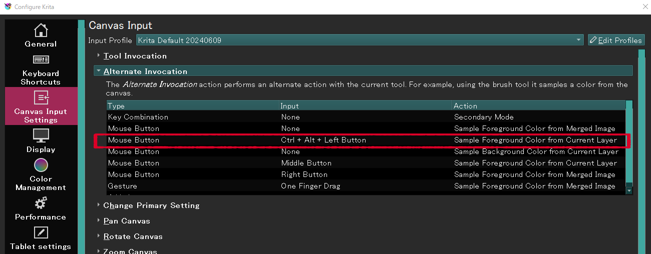Image resolution: width=651 pixels, height=254 pixels.
Task: Click the shortcut list scroll-down arrow
Action: pos(629,190)
